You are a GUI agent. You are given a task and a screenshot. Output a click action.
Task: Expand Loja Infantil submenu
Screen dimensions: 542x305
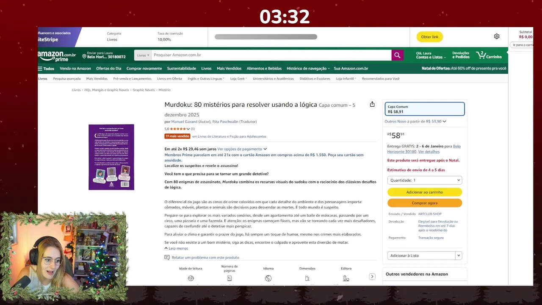tap(346, 78)
